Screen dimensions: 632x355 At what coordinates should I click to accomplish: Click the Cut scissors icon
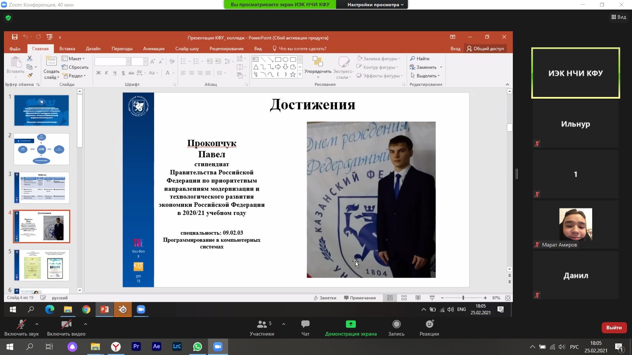coord(30,58)
